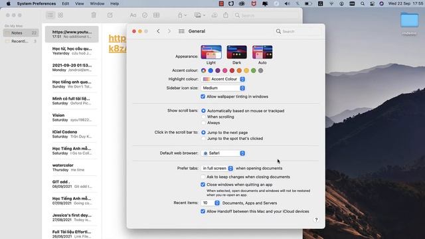Switch Notes to list view icon

click(x=50, y=15)
